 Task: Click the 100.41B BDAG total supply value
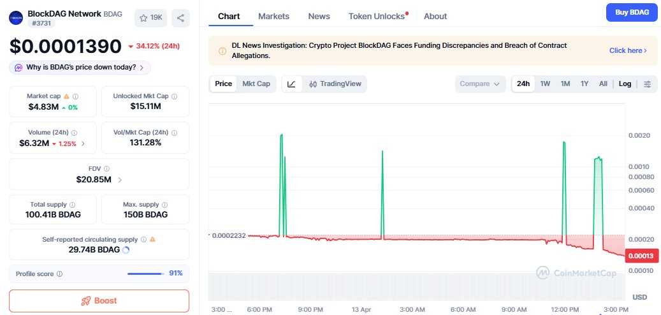53,215
